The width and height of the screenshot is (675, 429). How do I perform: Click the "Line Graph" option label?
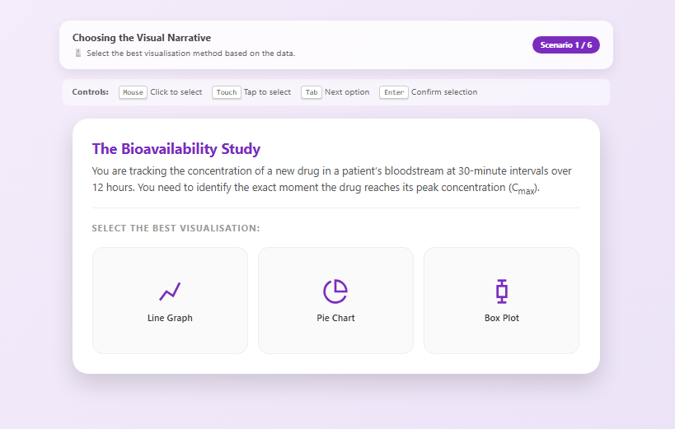coord(170,318)
